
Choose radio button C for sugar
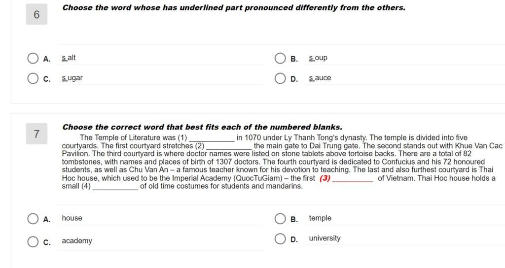pos(33,78)
